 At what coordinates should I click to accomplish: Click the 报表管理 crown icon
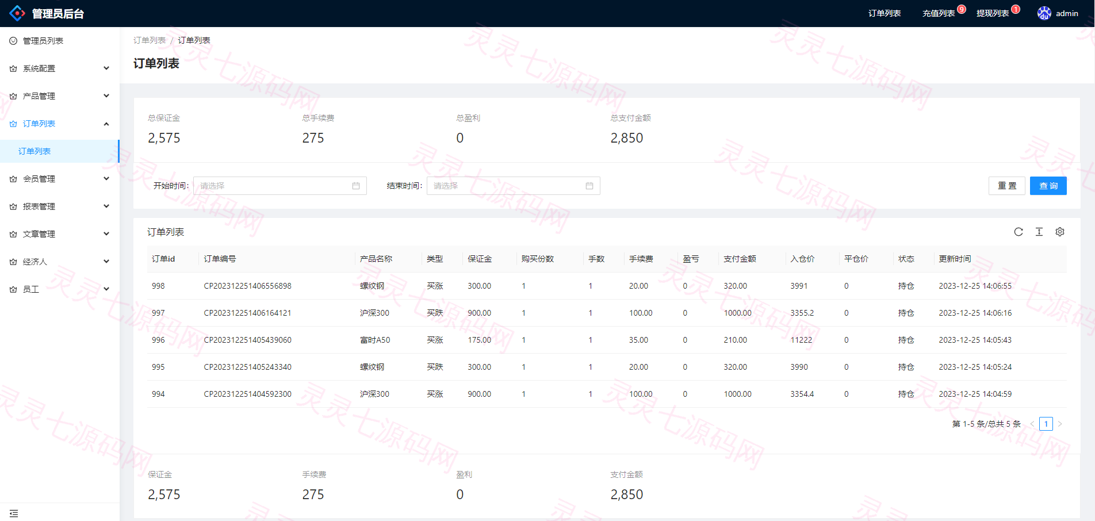[13, 206]
